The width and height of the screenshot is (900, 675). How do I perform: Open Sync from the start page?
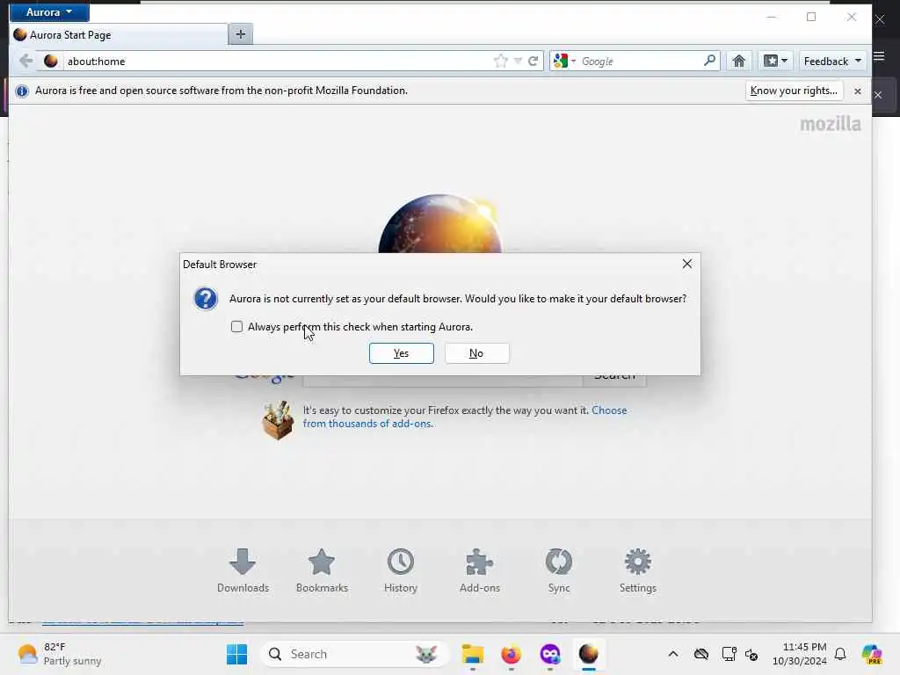tap(559, 570)
